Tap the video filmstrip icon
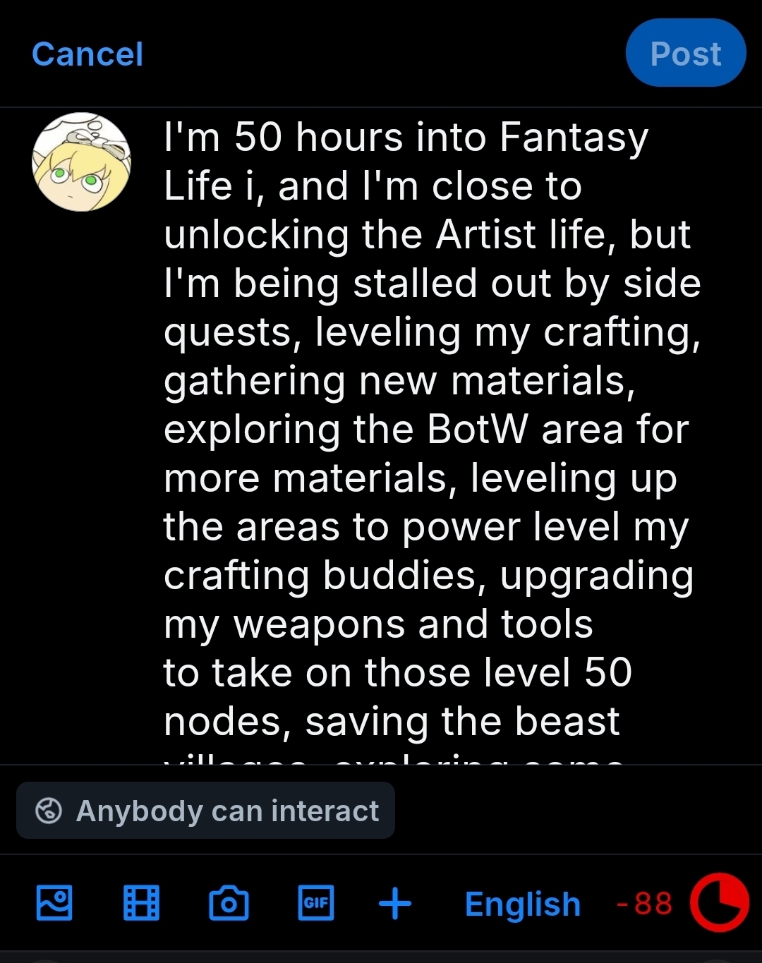 click(x=141, y=903)
